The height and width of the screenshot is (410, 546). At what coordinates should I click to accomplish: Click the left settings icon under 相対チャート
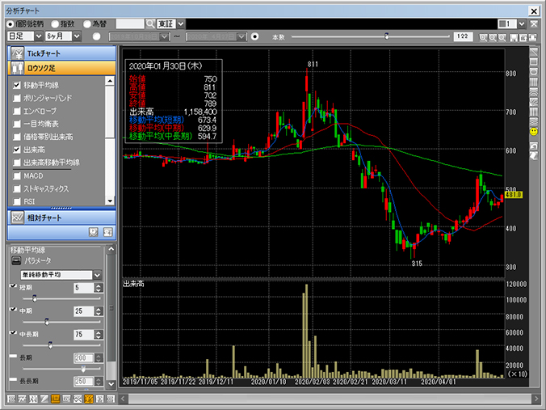coord(94,232)
